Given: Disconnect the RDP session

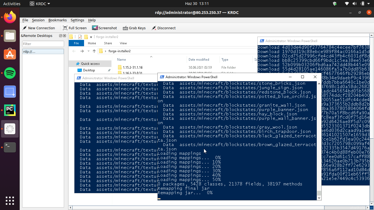Looking at the screenshot, I should pyautogui.click(x=163, y=28).
